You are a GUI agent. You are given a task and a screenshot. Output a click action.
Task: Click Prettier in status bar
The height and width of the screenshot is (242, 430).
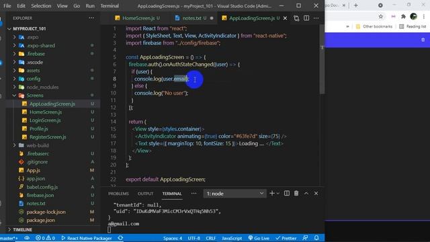point(286,238)
